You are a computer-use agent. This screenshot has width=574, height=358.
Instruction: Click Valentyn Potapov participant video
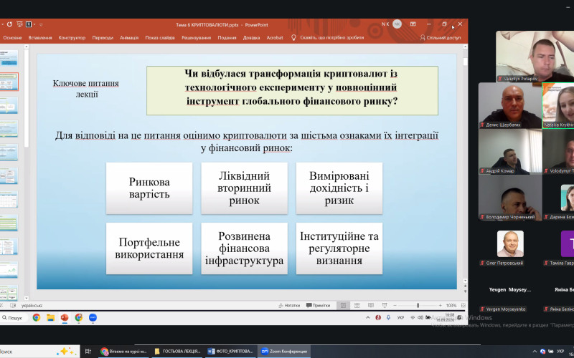pyautogui.click(x=535, y=57)
